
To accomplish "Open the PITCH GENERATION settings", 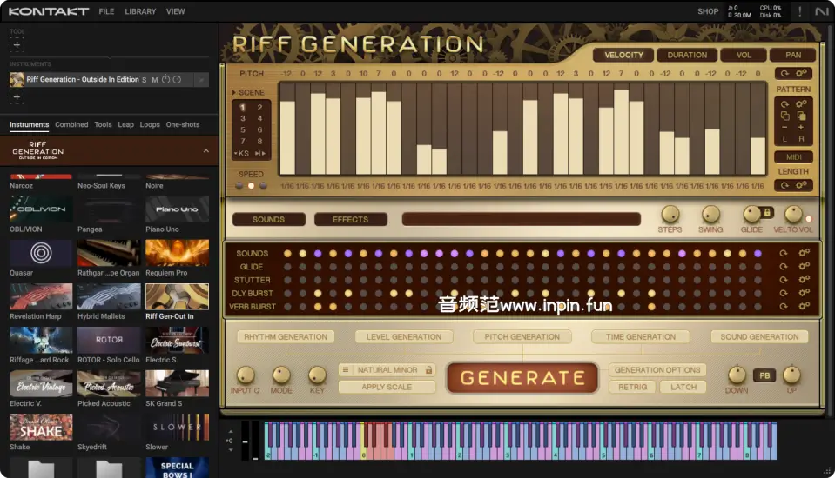I will click(522, 336).
